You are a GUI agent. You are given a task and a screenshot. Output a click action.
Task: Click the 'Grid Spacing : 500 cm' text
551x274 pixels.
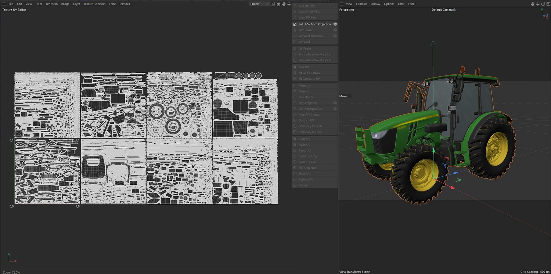[x=535, y=272]
